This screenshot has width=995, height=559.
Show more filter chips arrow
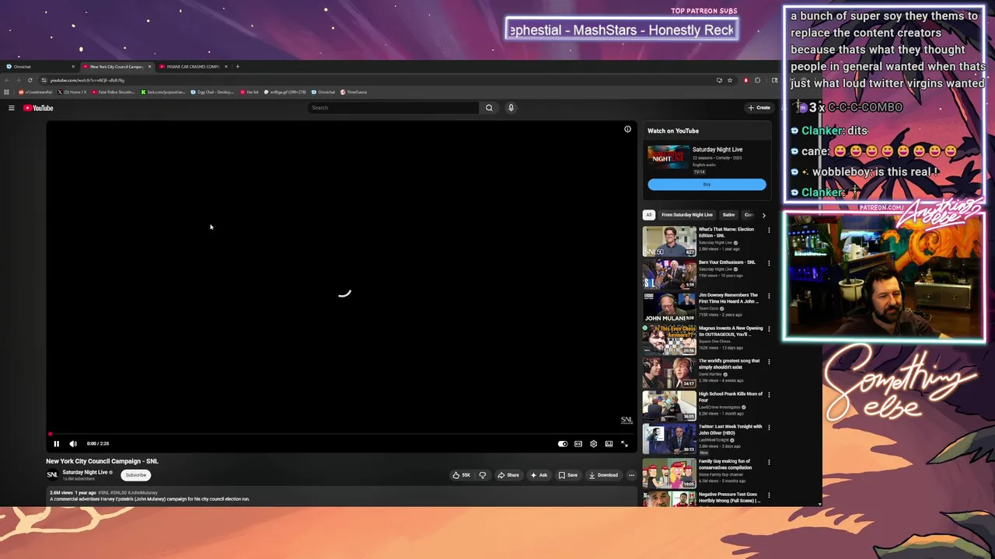[763, 215]
